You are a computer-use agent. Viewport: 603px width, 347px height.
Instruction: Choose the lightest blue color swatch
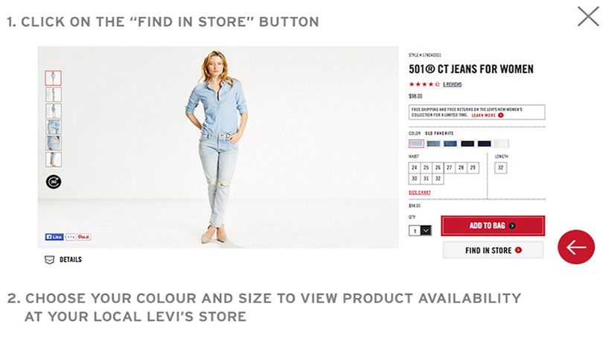[416, 144]
